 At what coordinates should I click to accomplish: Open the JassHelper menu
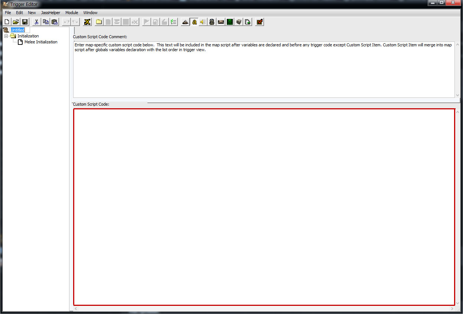tap(50, 13)
